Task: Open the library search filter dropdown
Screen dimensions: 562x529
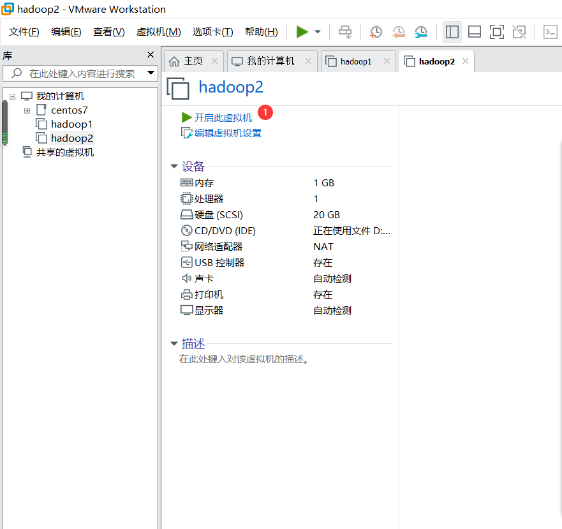Action: coord(151,73)
